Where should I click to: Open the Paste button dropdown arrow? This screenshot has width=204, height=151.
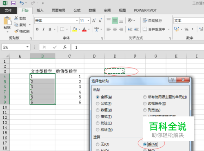pyautogui.click(x=7, y=32)
